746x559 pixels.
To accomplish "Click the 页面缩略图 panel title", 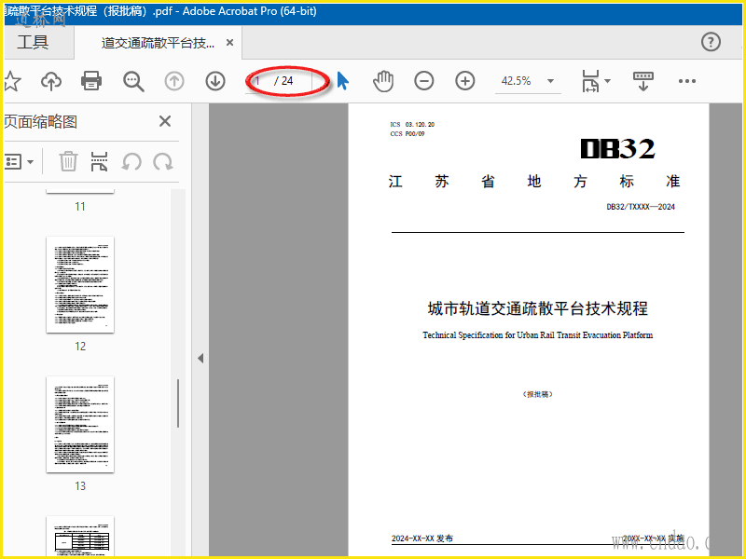I will click(x=41, y=122).
